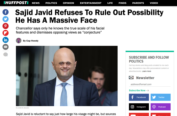Follow on Twitter blue button
This screenshot has width=177, height=116.
click(161, 97)
